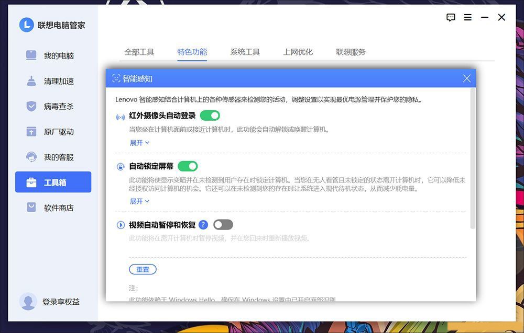The image size is (524, 333).
Task: Open the help question mark for 视频自动暂停和恢复
Action: click(203, 225)
